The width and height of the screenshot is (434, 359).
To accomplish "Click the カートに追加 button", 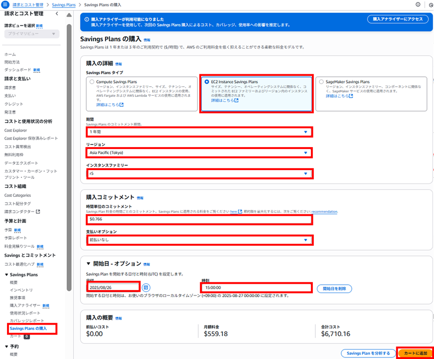I will [415, 353].
